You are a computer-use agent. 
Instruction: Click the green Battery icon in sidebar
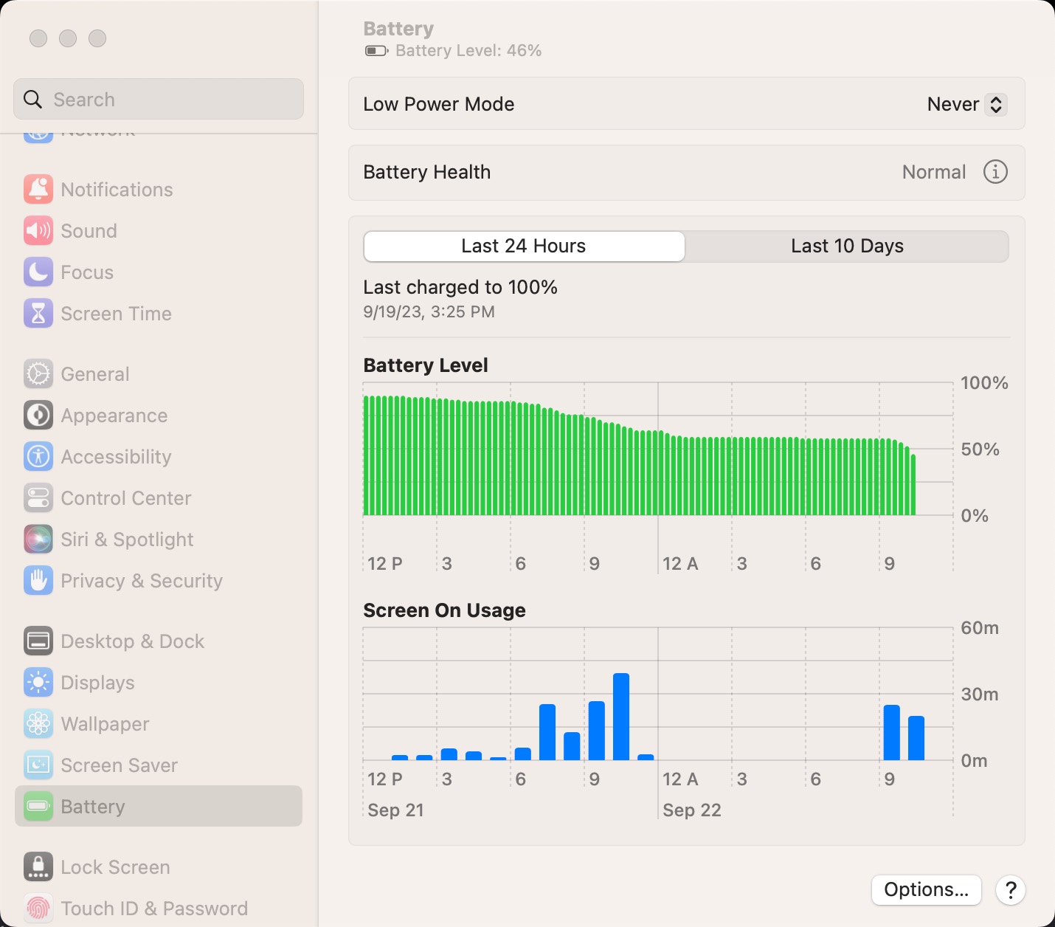38,807
